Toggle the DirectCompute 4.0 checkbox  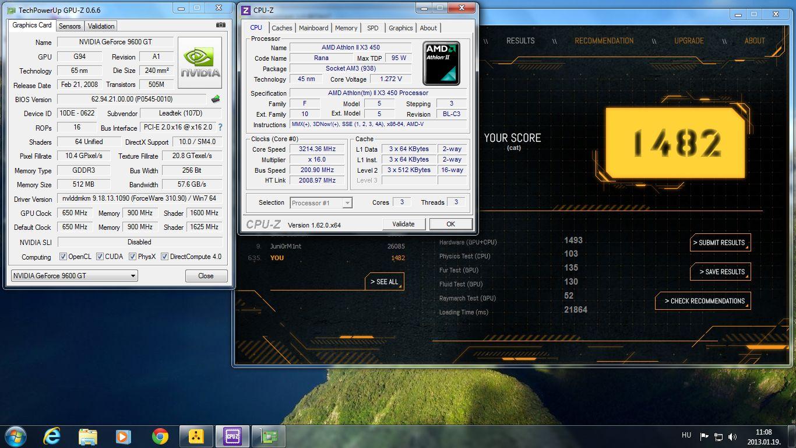click(164, 257)
